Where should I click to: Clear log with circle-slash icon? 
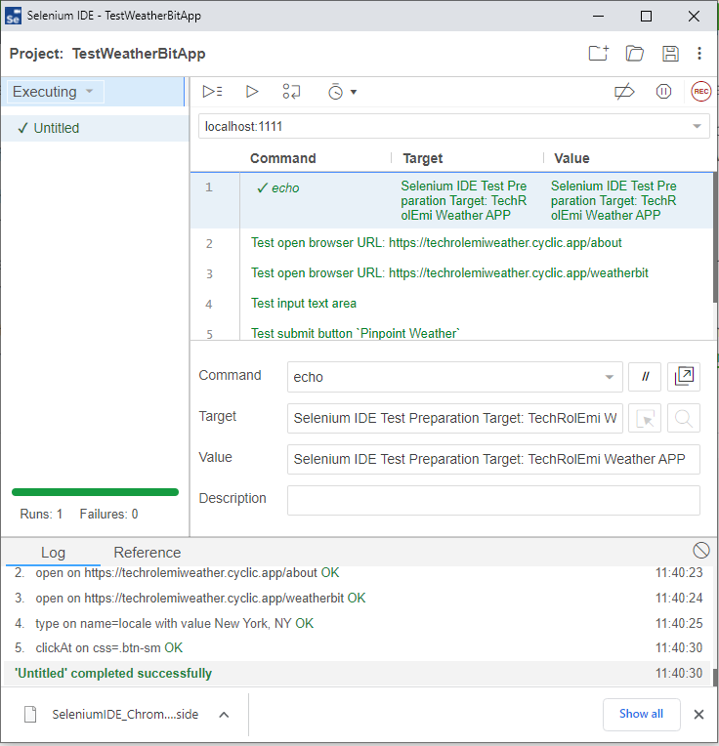coord(700,550)
